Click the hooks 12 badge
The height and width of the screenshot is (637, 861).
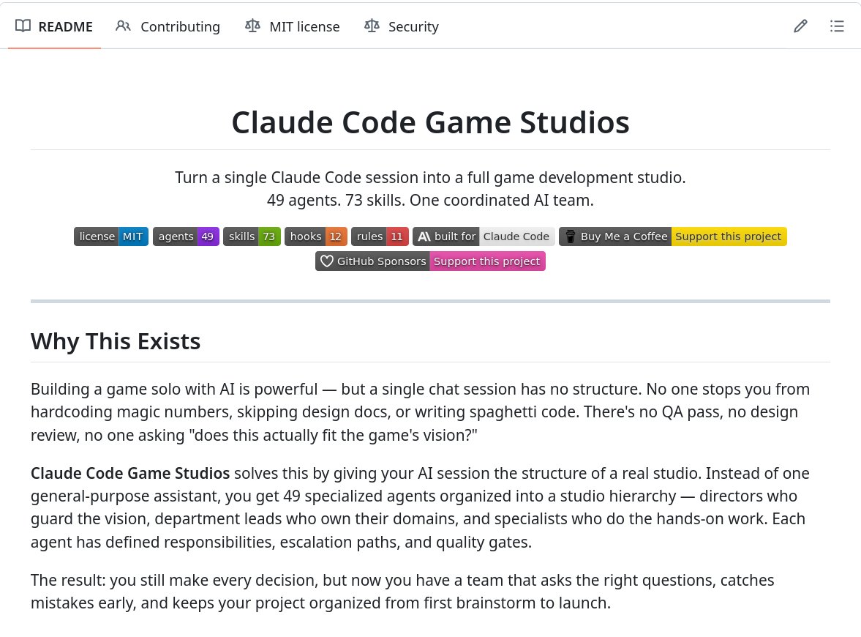click(316, 236)
